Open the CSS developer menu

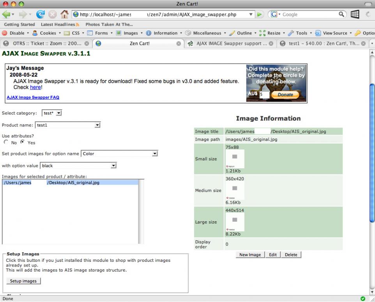tap(74, 33)
